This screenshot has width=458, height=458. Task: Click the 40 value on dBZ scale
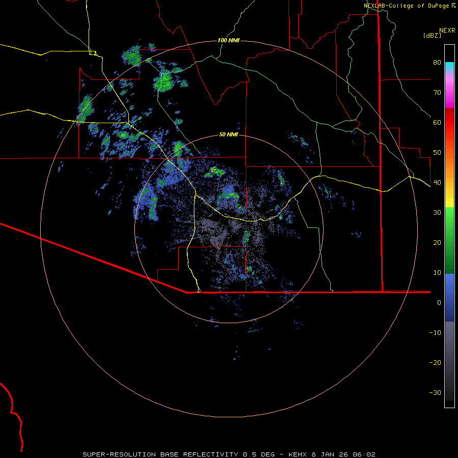click(x=437, y=183)
